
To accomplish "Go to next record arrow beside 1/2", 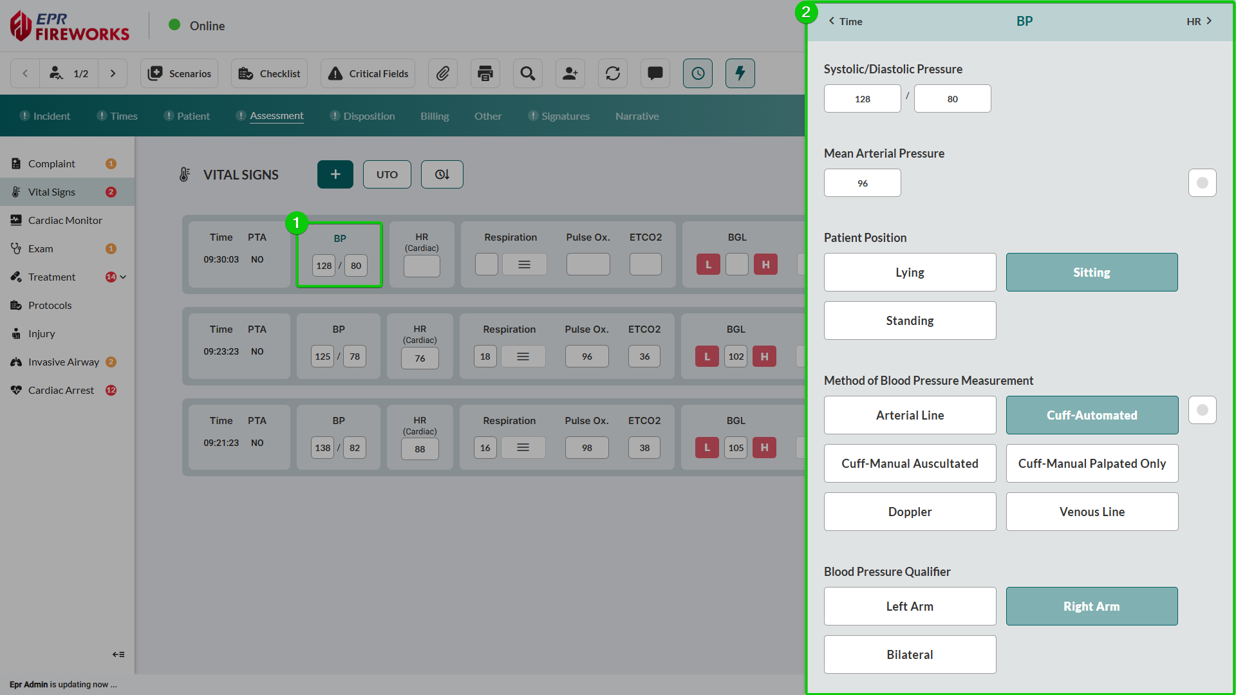I will (x=113, y=73).
